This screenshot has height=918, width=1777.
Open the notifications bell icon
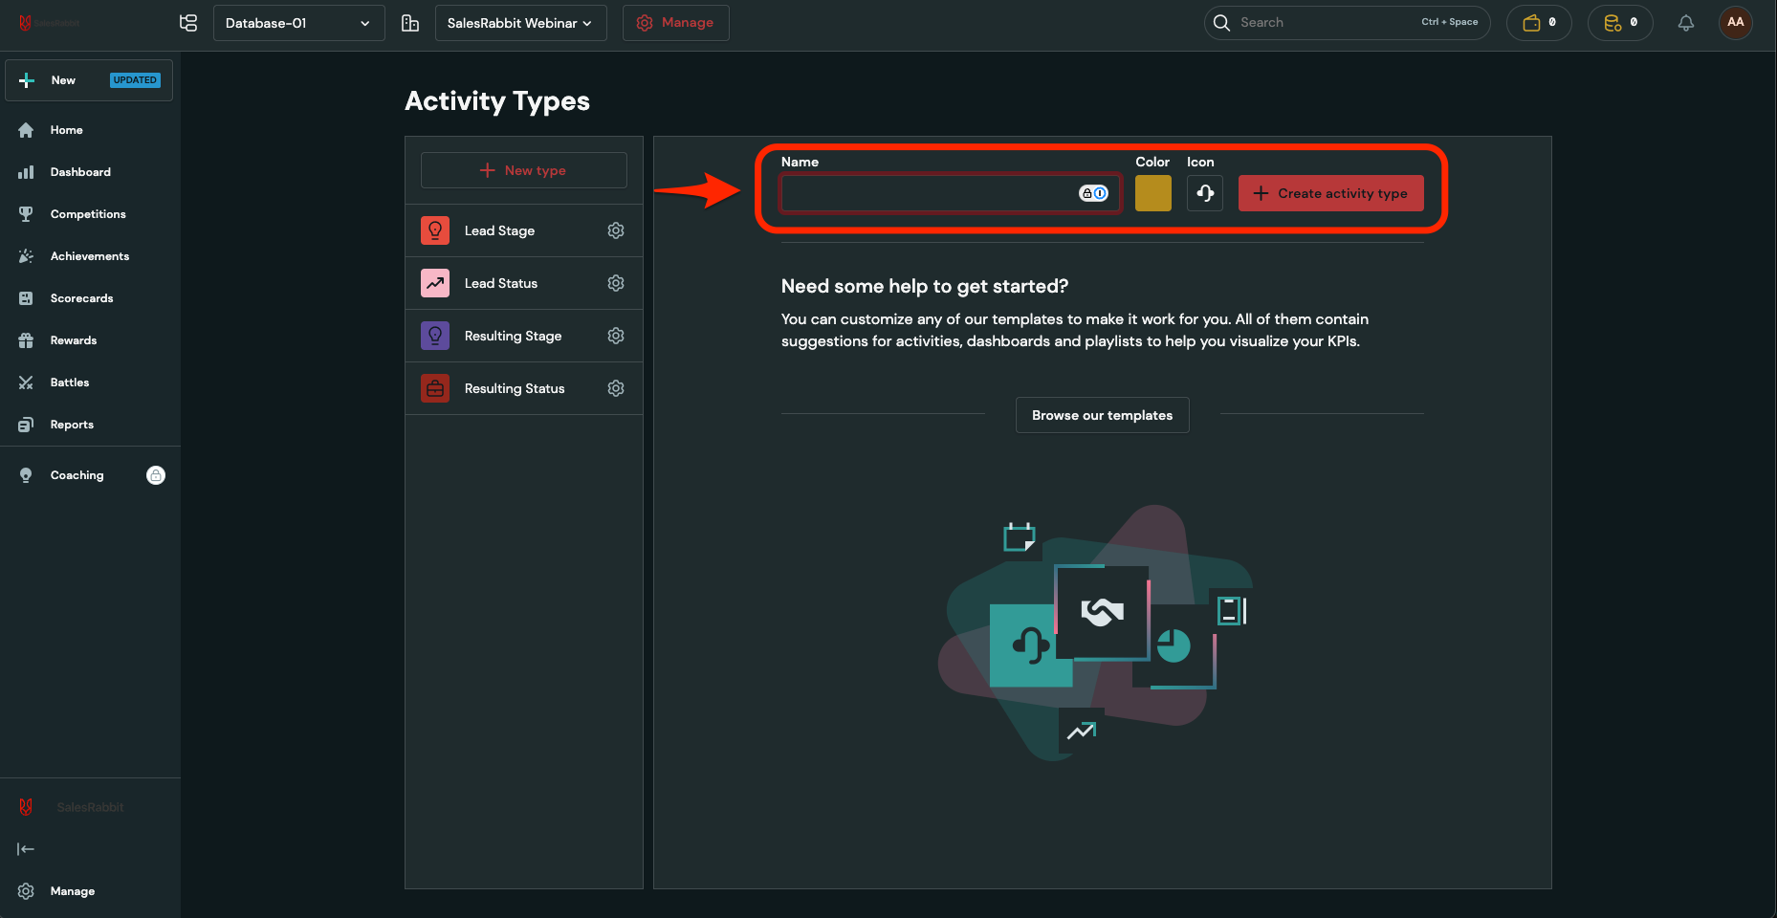click(x=1685, y=23)
